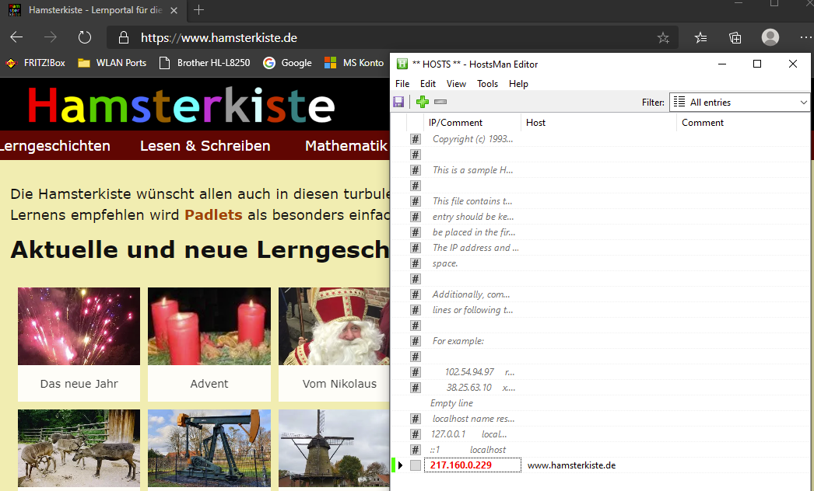Viewport: 814px width, 491px height.
Task: Open Advent candles thumbnail
Action: click(x=209, y=326)
